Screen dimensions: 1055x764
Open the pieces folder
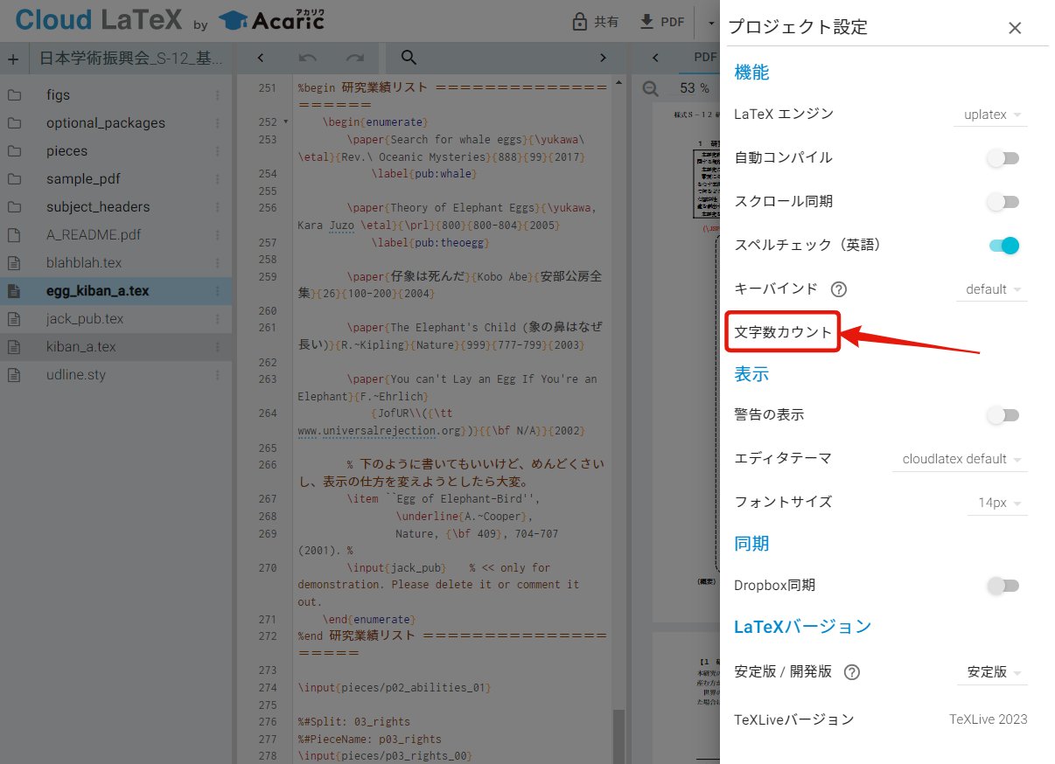pyautogui.click(x=66, y=151)
